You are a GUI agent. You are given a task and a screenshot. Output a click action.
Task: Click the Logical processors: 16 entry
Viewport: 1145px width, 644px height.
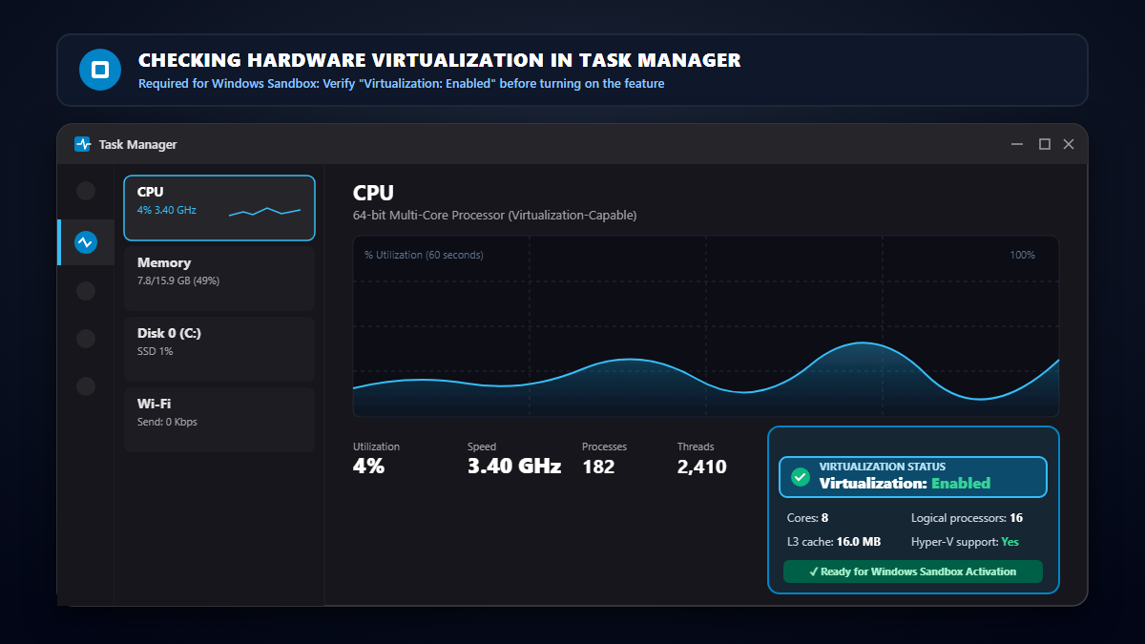click(x=967, y=518)
